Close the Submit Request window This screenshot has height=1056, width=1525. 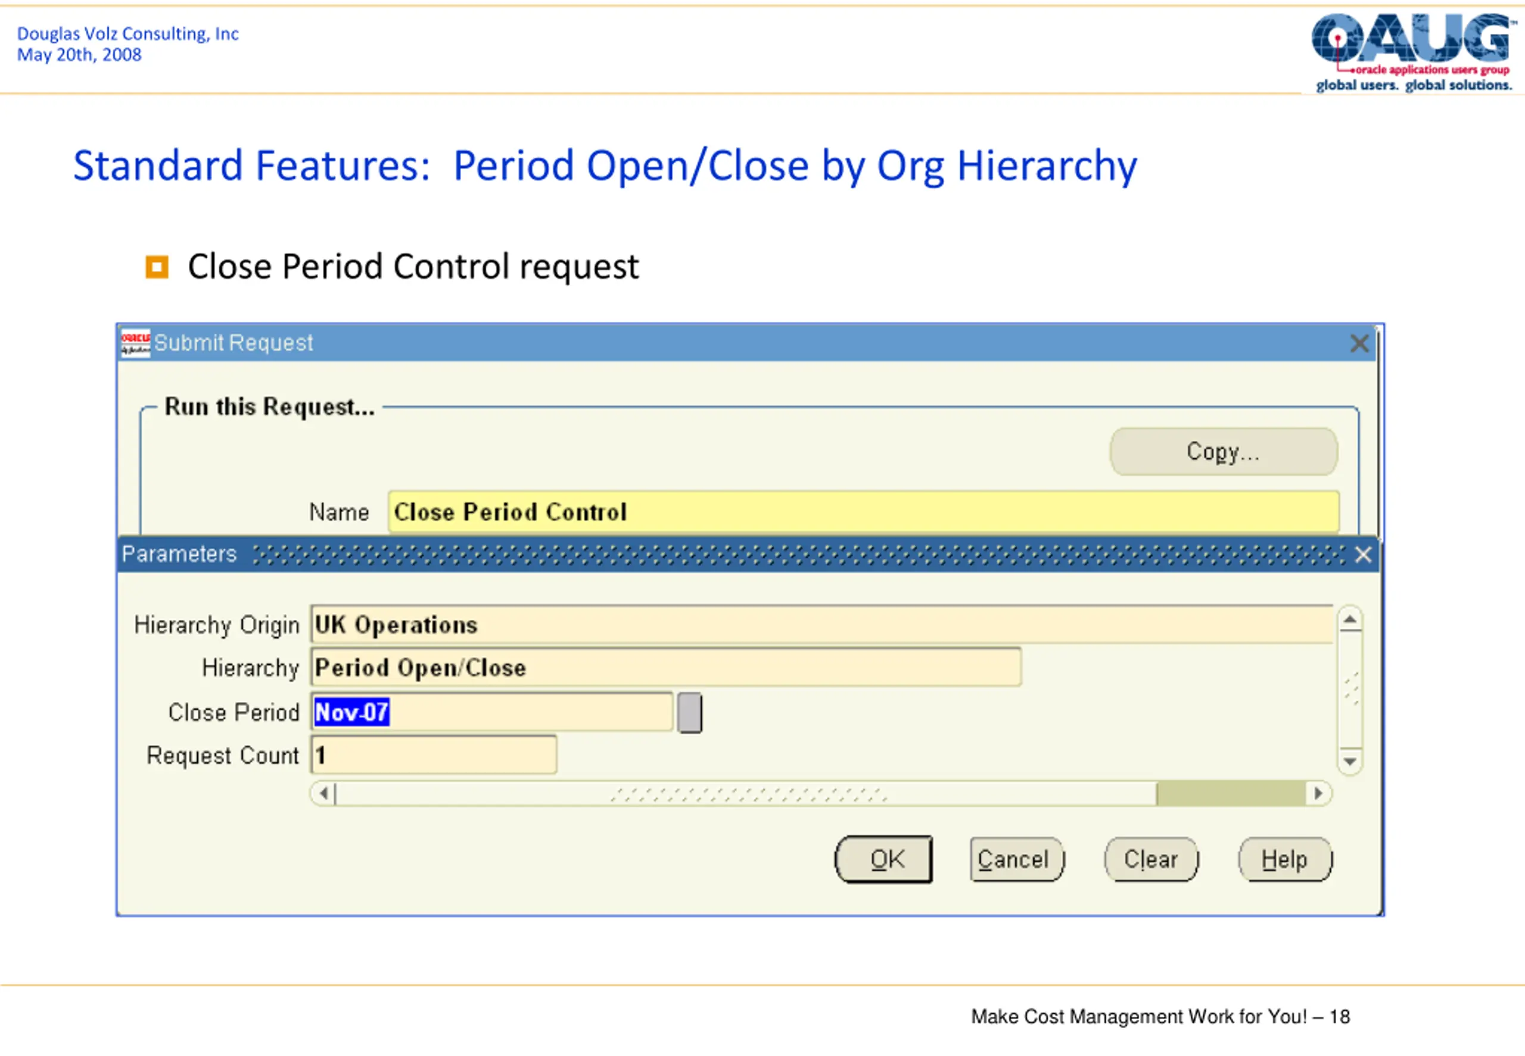point(1359,343)
